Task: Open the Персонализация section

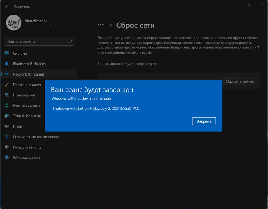Action: pos(27,85)
